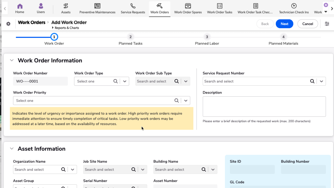The height and width of the screenshot is (188, 334).
Task: Click the Back button
Action: [x=265, y=24]
